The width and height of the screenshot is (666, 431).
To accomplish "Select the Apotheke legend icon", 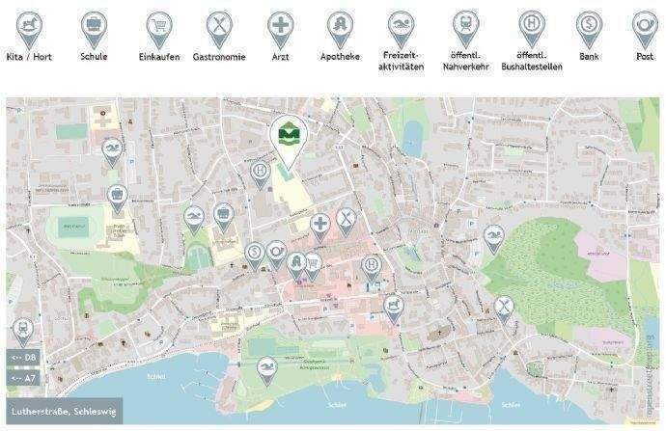I will (340, 30).
